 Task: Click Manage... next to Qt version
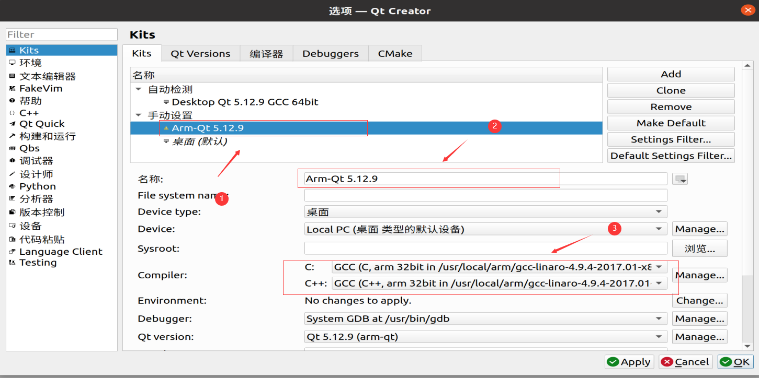[699, 337]
